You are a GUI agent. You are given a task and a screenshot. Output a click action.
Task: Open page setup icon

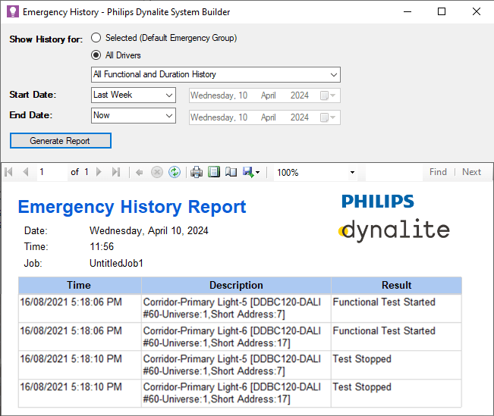click(x=231, y=172)
